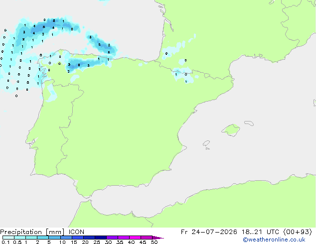Click the '[mm]' unit label

(x=55, y=232)
